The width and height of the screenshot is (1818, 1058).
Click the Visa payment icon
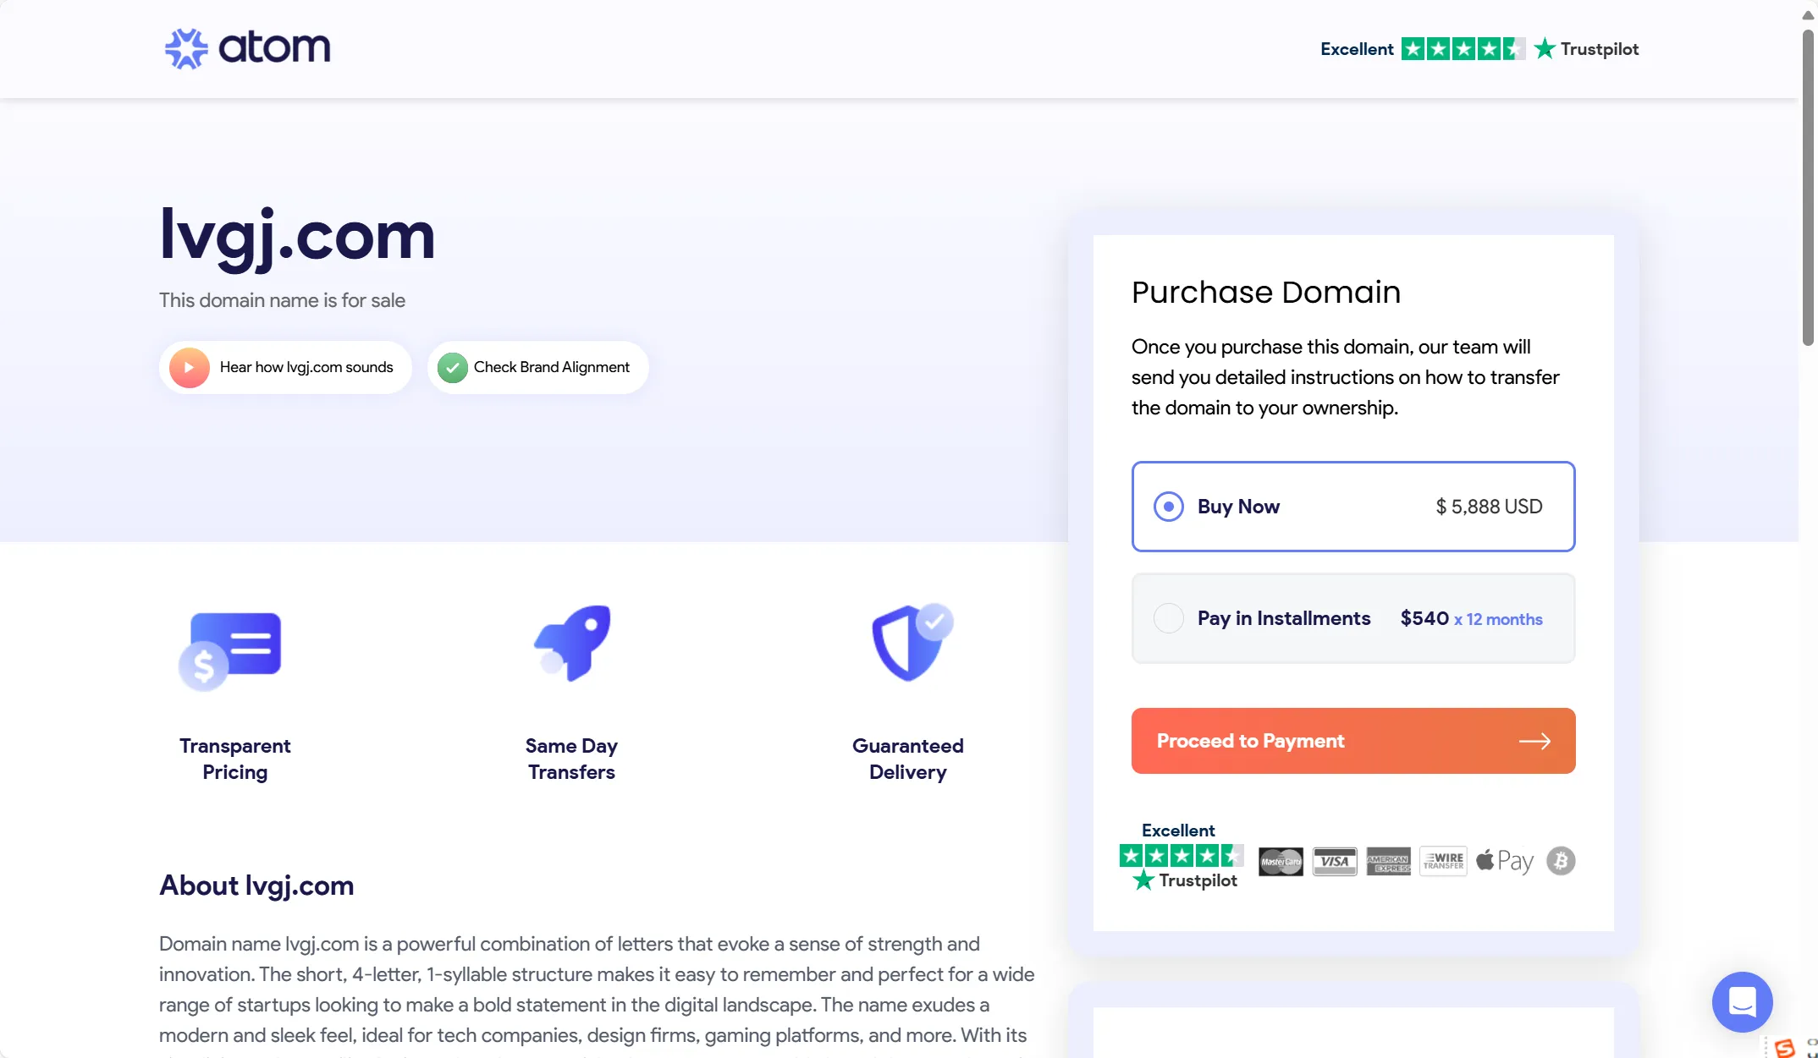(1334, 860)
